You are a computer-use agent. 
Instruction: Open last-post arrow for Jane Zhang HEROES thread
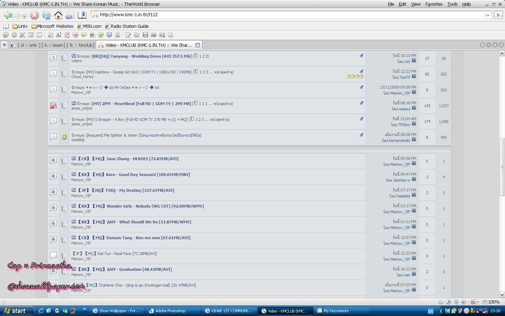414,164
